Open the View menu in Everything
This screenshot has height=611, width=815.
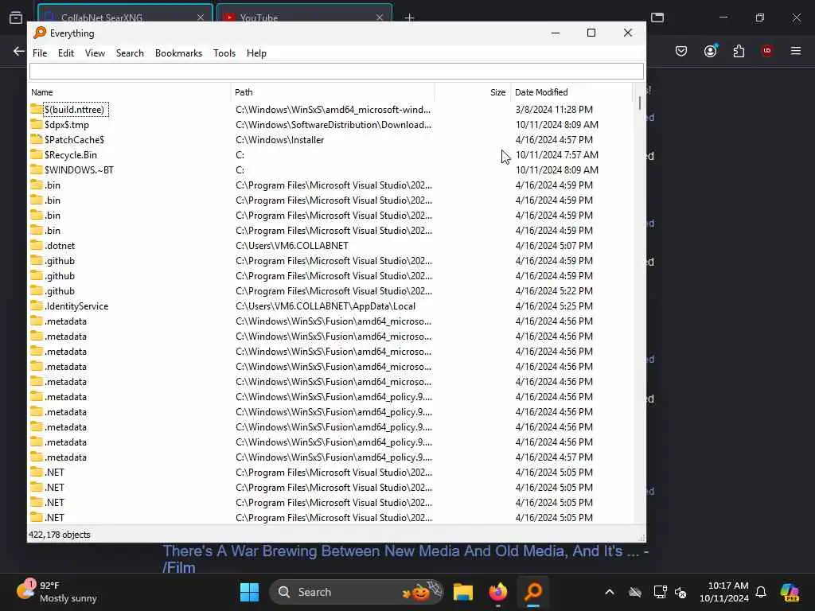(96, 53)
